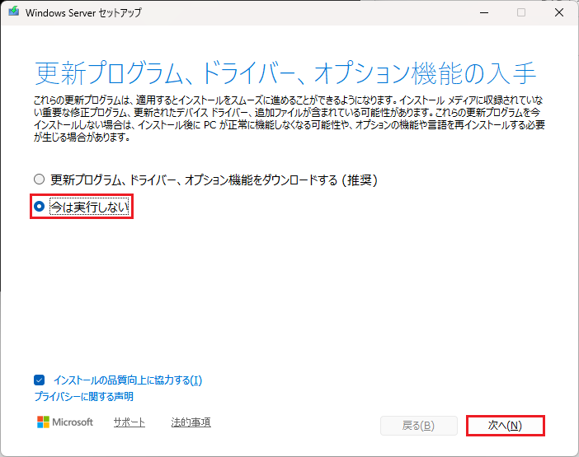Viewport: 579px width, 457px height.
Task: Click the インストールの品質向上に協力する label text
Action: click(x=127, y=380)
